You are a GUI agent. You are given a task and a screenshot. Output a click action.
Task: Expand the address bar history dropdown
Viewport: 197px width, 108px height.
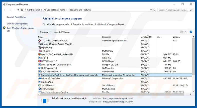[x=151, y=10]
